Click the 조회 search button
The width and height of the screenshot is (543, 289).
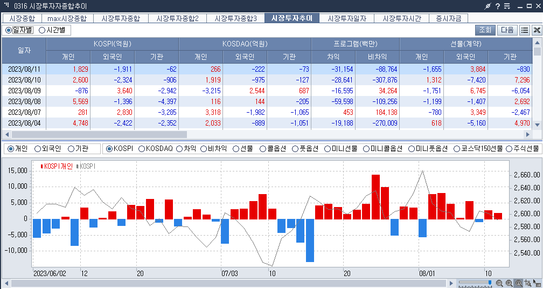coord(485,30)
